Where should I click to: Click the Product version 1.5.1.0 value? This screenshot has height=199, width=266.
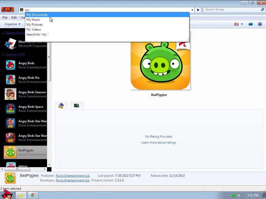click(119, 180)
